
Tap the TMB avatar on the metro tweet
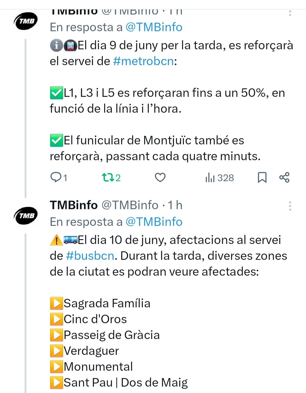(x=26, y=21)
